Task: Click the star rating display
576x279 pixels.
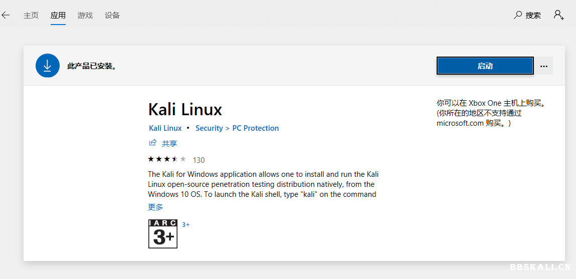Action: (x=167, y=159)
